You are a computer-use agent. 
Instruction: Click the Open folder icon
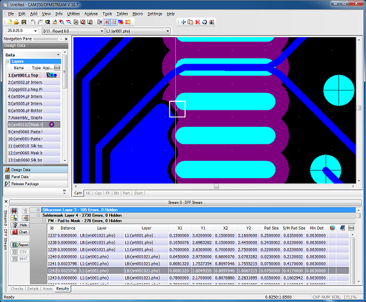click(17, 22)
